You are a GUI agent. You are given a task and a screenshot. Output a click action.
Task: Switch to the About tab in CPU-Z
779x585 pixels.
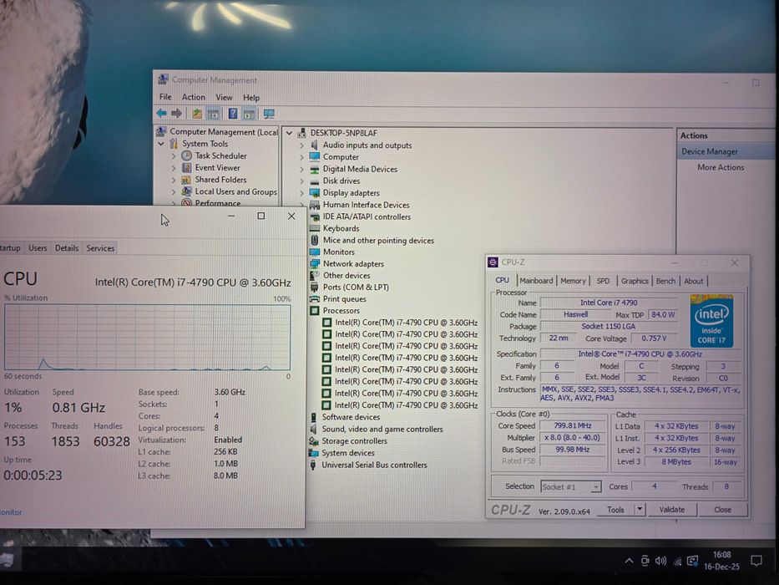point(694,281)
